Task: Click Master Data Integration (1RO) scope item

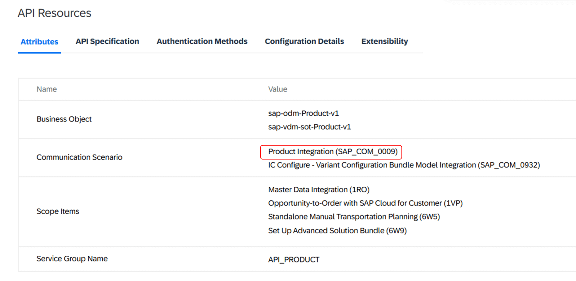Action: (x=318, y=189)
